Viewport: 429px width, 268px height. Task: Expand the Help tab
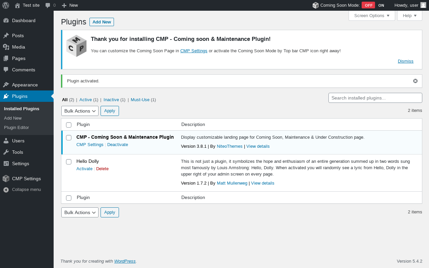[410, 16]
